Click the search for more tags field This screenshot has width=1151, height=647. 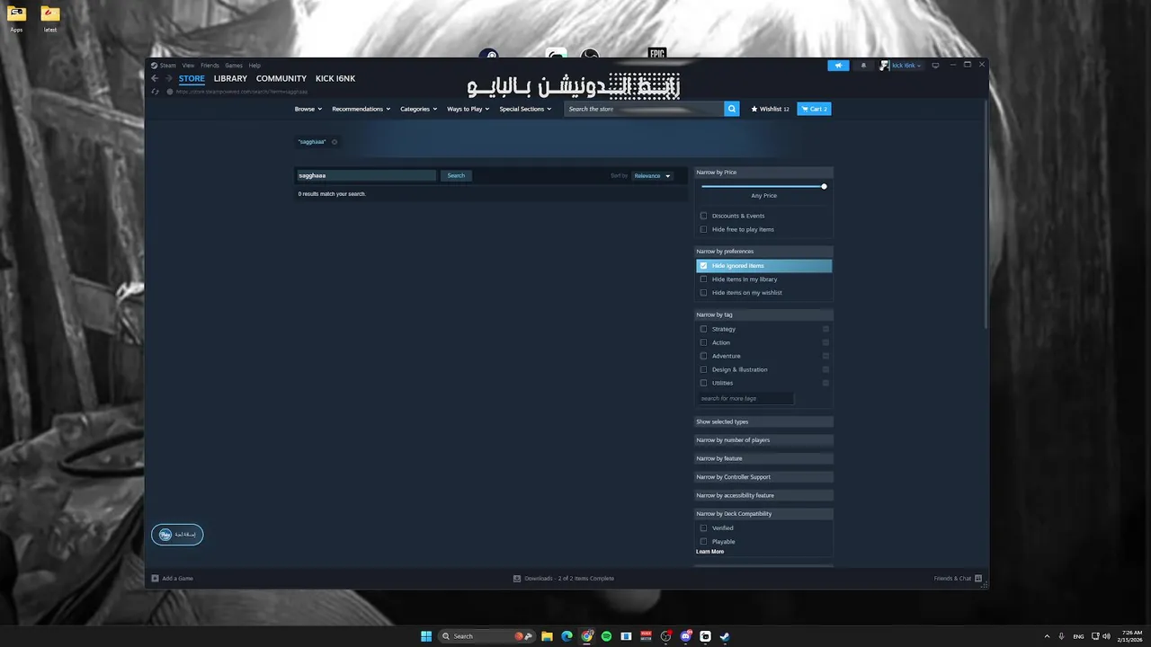[746, 399]
